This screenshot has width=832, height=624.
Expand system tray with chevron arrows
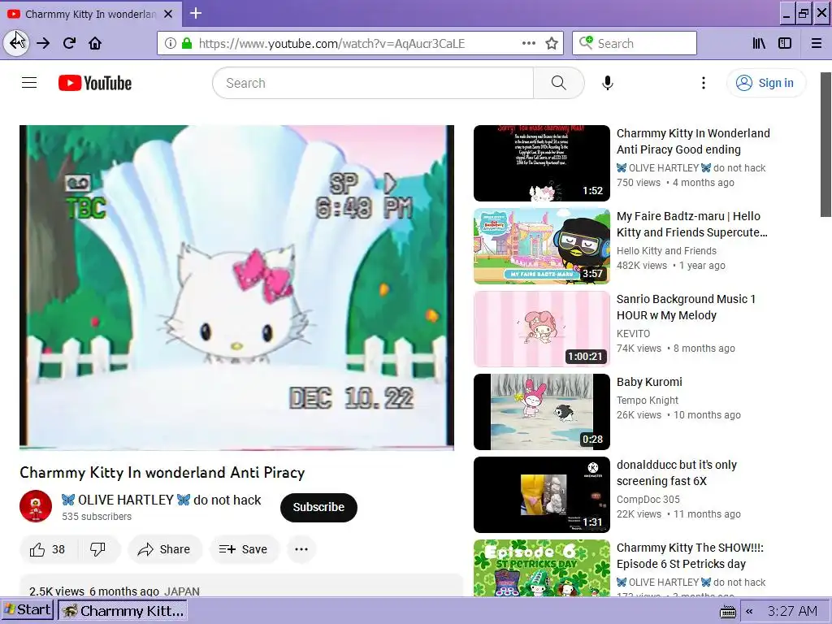click(x=749, y=611)
